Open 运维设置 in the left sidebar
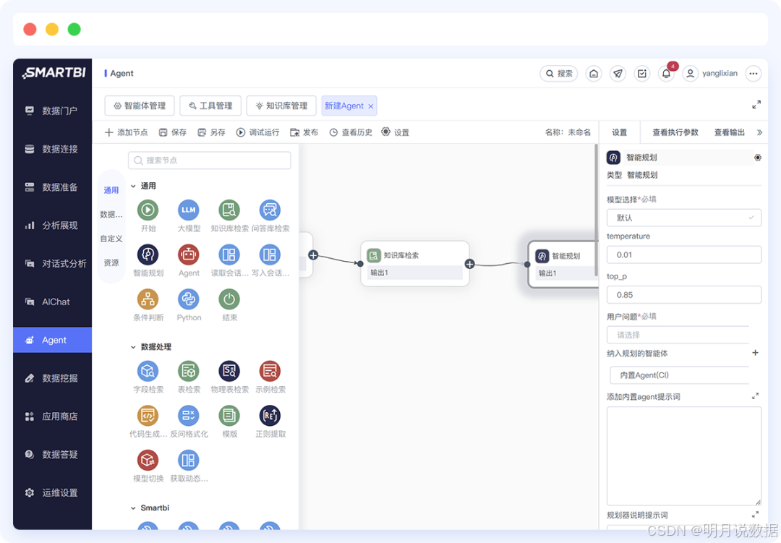 52,492
